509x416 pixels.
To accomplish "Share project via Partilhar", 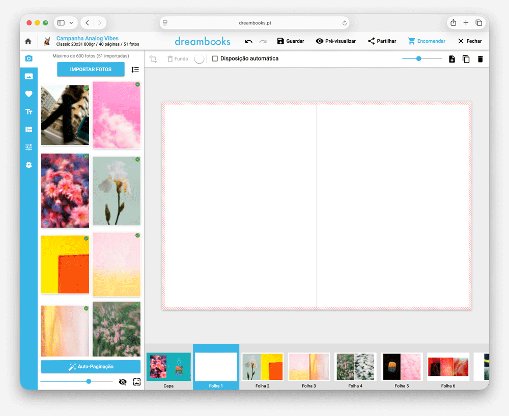I will [382, 41].
